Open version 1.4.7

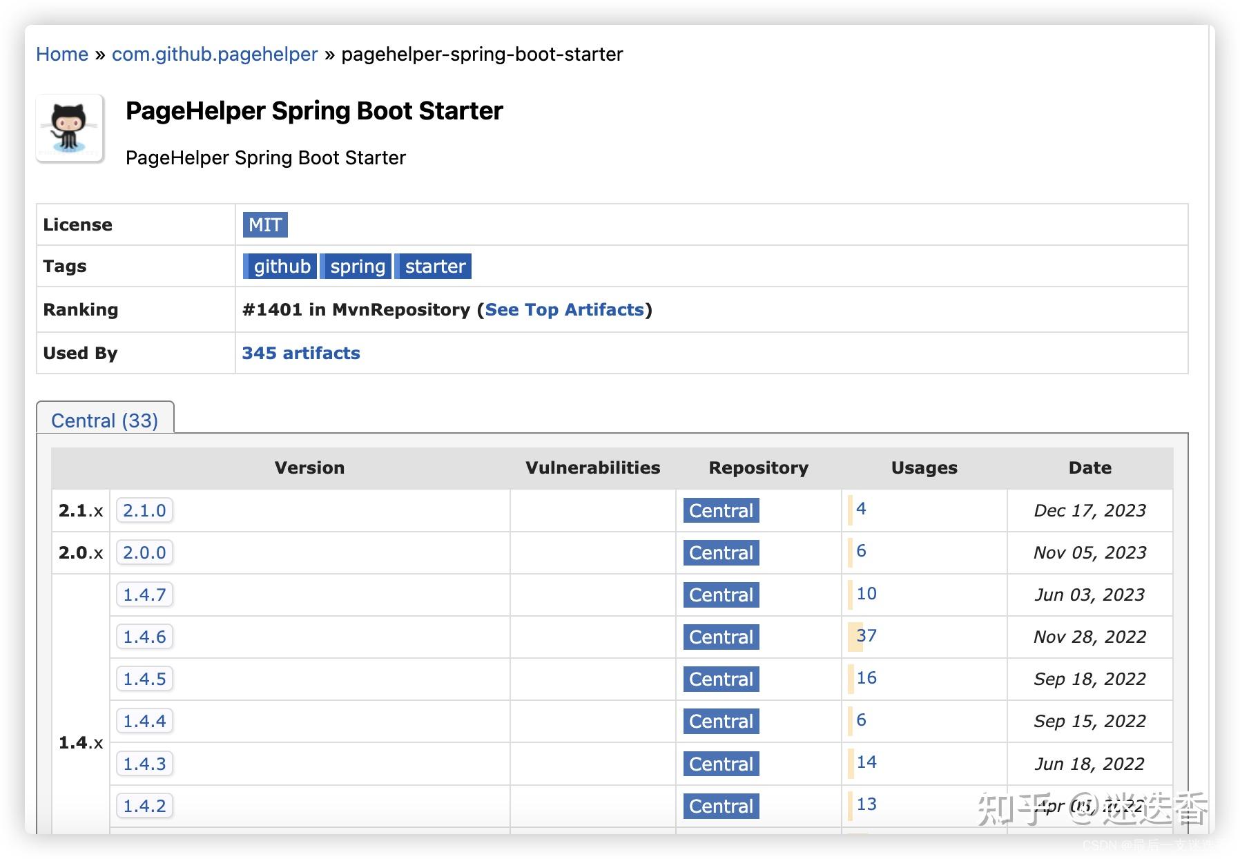point(144,595)
